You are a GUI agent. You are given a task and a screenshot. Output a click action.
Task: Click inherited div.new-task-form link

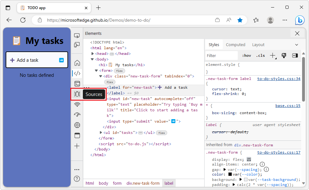[253, 145]
